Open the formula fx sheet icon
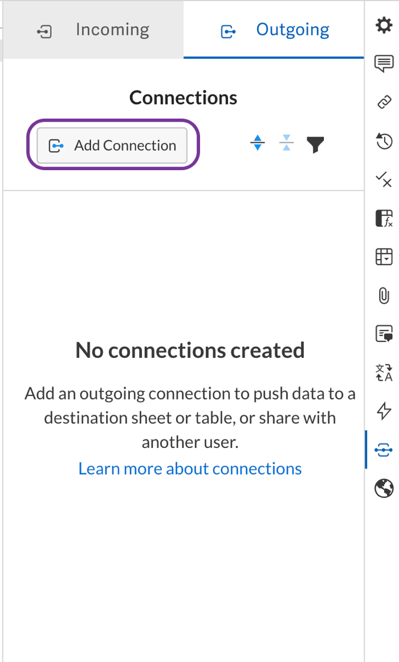The width and height of the screenshot is (399, 662). (x=384, y=219)
